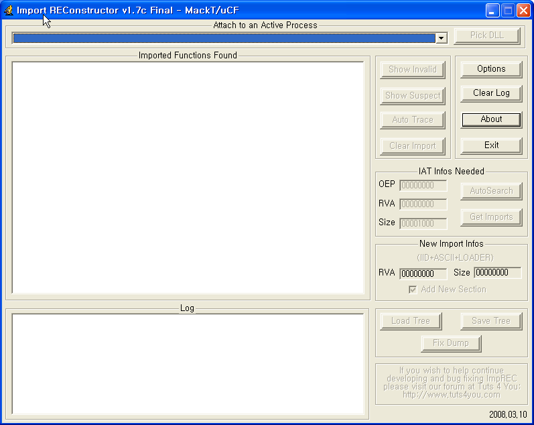Select the Attach to an Active Process combo box
This screenshot has width=534, height=425.
point(229,38)
